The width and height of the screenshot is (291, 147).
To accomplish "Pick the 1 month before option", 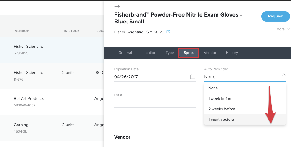I will point(245,120).
